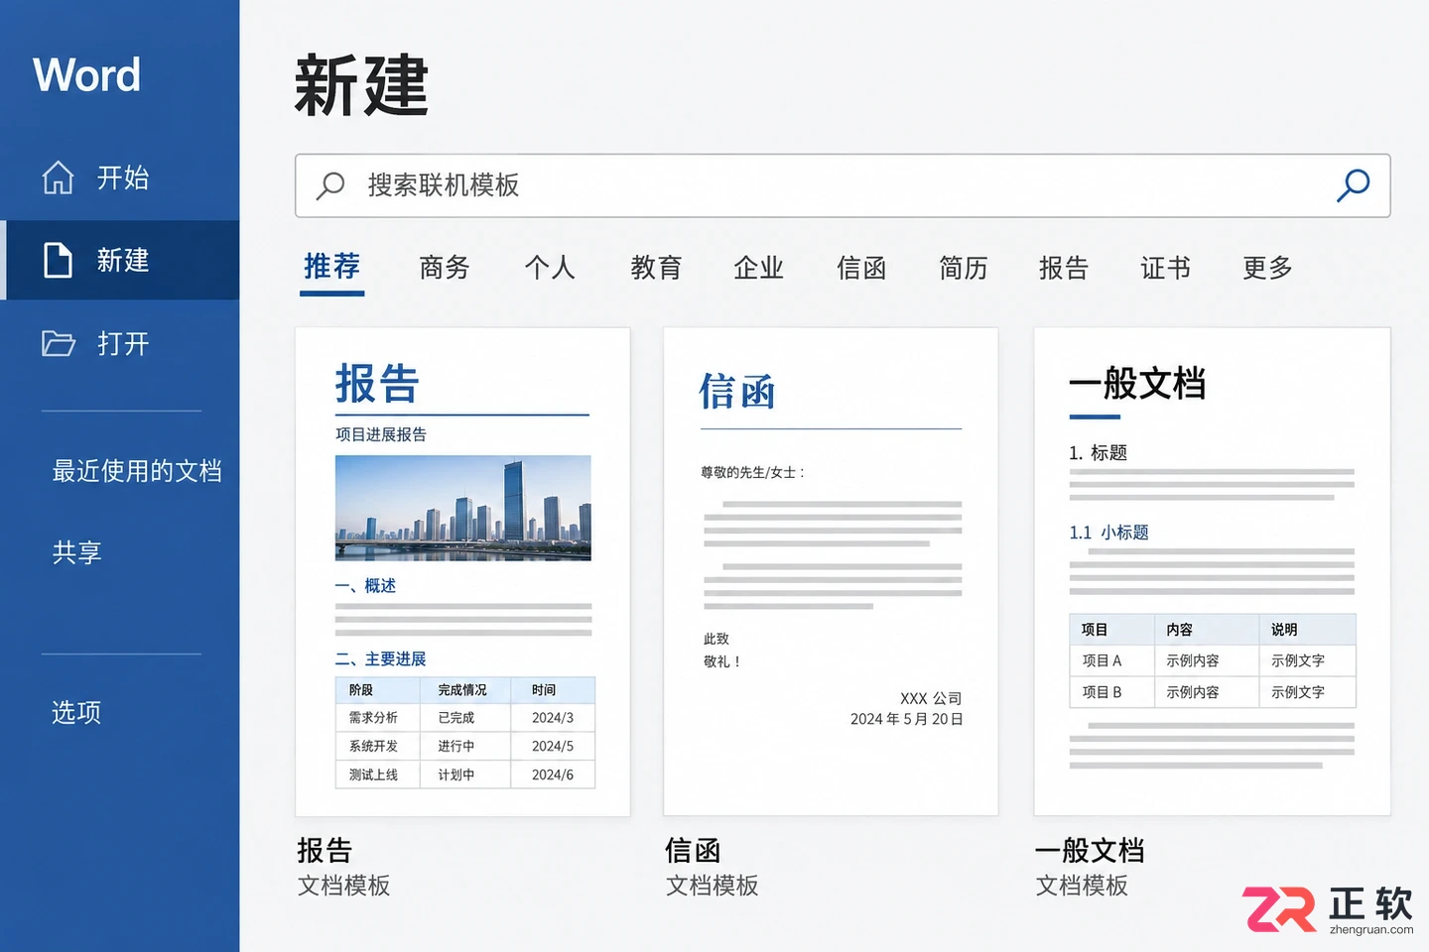Viewport: 1429px width, 952px height.
Task: Go to the 简历 tab
Action: coord(963,268)
